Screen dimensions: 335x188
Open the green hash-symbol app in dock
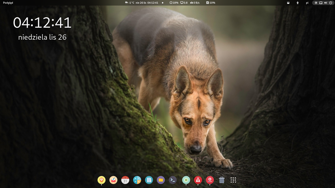186,180
